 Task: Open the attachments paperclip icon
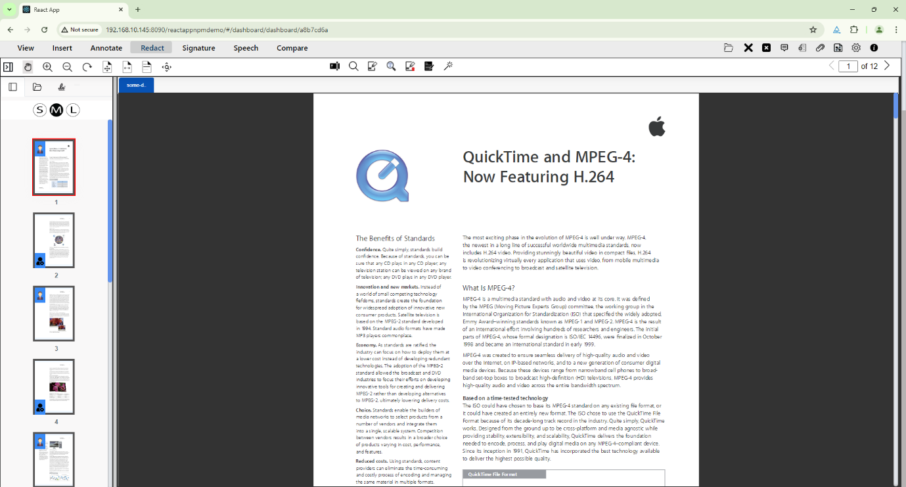(820, 48)
